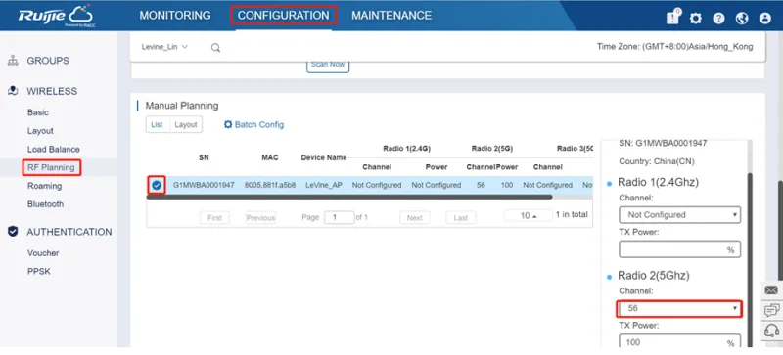Open Bluetooth in the sidebar

[45, 204]
